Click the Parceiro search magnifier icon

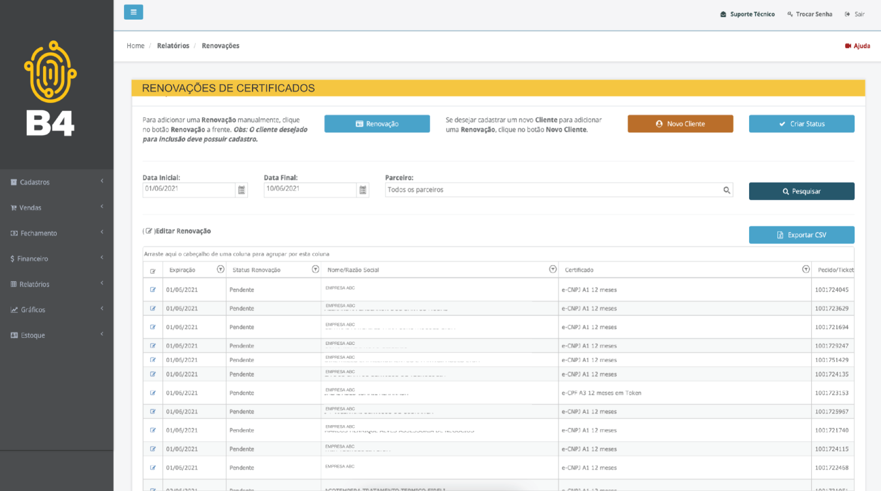(726, 190)
